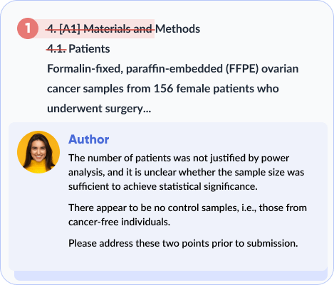The image size is (334, 285).
Task: Open the author's profile avatar photo
Action: [38, 152]
